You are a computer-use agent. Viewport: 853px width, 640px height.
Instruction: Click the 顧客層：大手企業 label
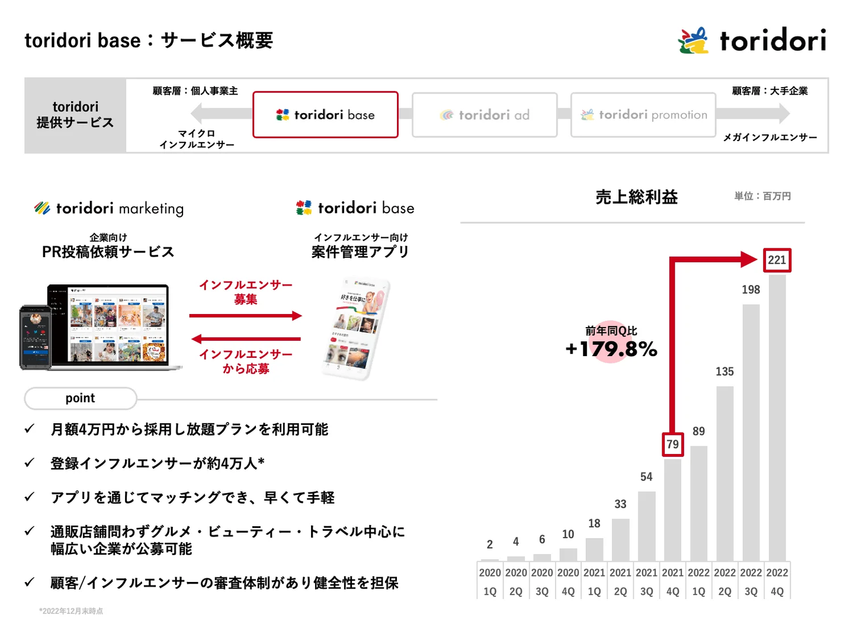(x=770, y=91)
